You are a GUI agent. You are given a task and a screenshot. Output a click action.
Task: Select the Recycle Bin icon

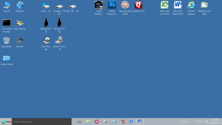click(6, 41)
